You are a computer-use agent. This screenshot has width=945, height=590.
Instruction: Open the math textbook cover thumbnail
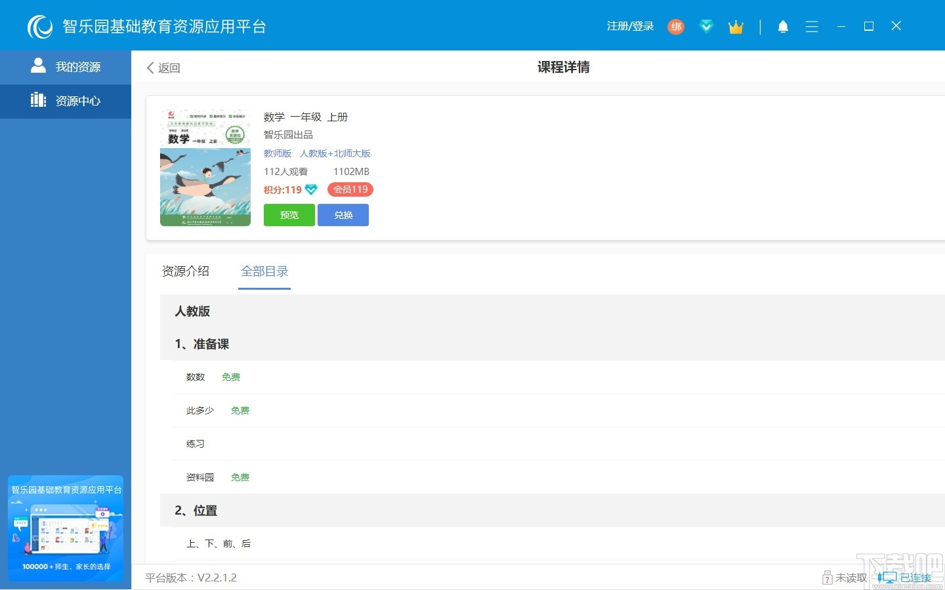[x=205, y=167]
